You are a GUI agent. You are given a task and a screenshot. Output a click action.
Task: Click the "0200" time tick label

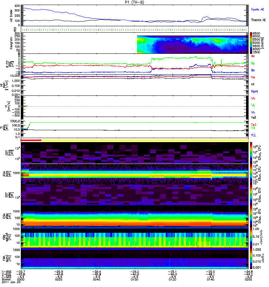(248, 279)
